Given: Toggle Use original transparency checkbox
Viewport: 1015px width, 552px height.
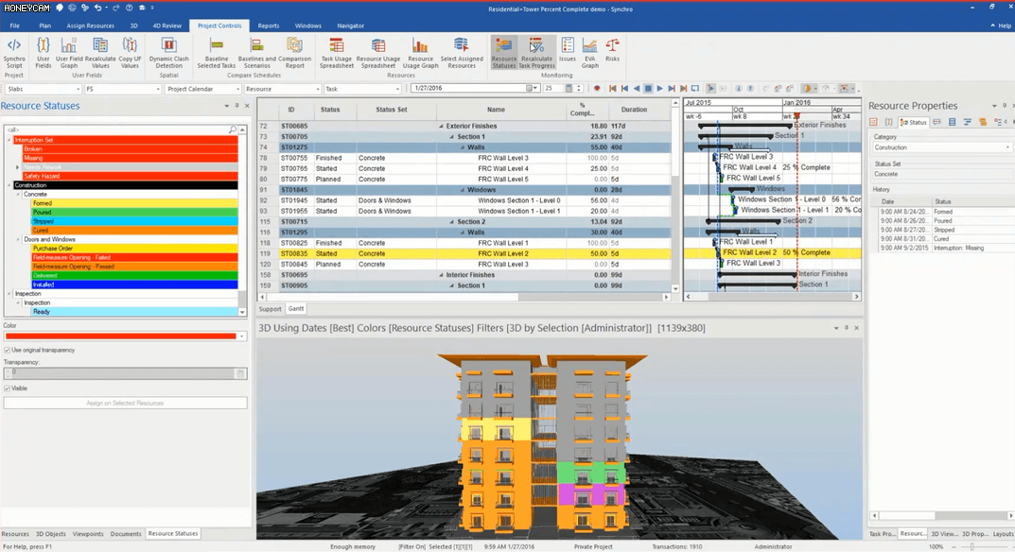Looking at the screenshot, I should pos(8,350).
